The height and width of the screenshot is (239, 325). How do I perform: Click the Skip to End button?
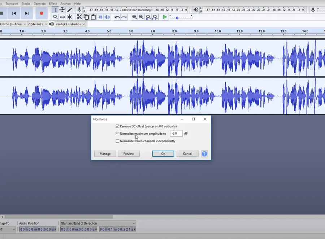(x=27, y=13)
